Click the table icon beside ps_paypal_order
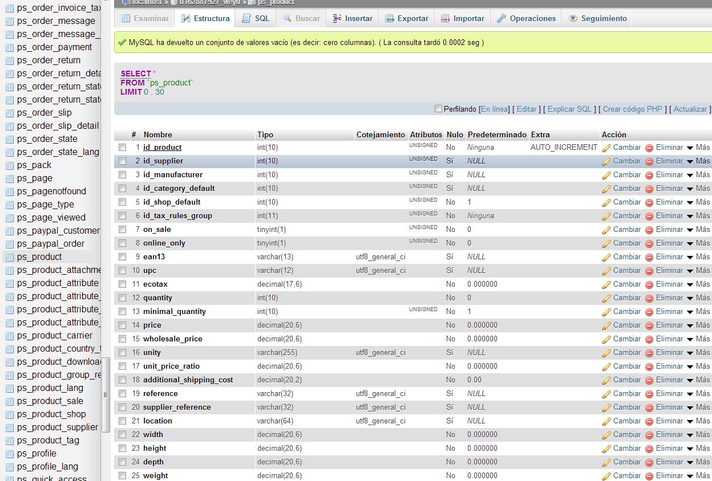Image resolution: width=712 pixels, height=481 pixels. click(9, 244)
